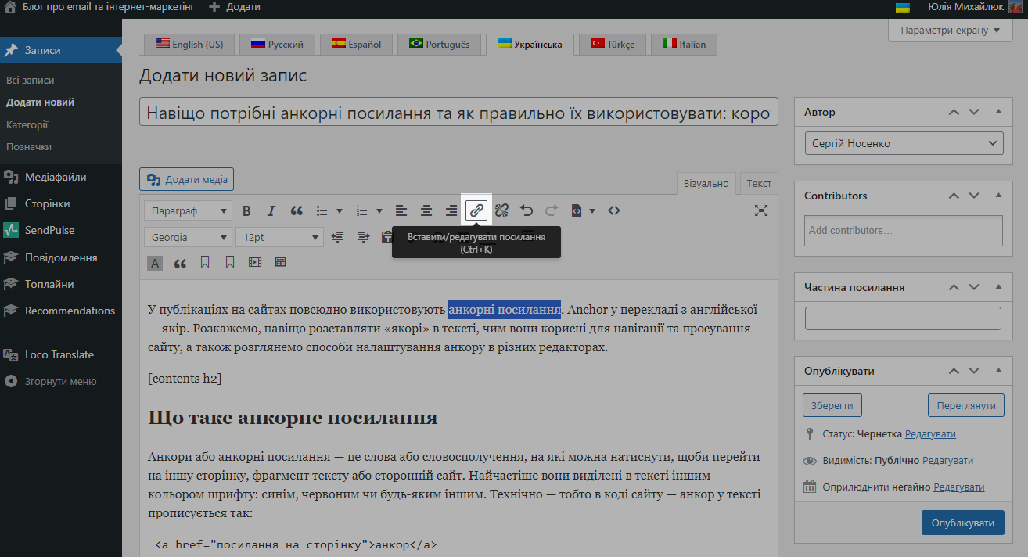Switch to the Español language tab
This screenshot has height=557, width=1028.
[356, 45]
